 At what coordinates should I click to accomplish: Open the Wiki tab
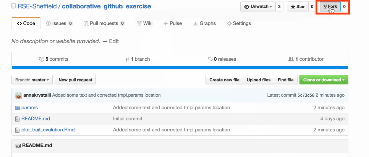point(144,23)
